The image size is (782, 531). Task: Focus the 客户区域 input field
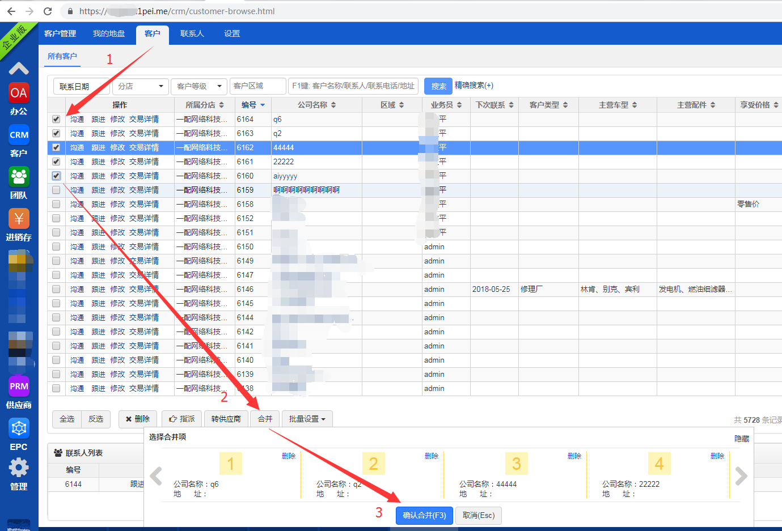point(257,86)
